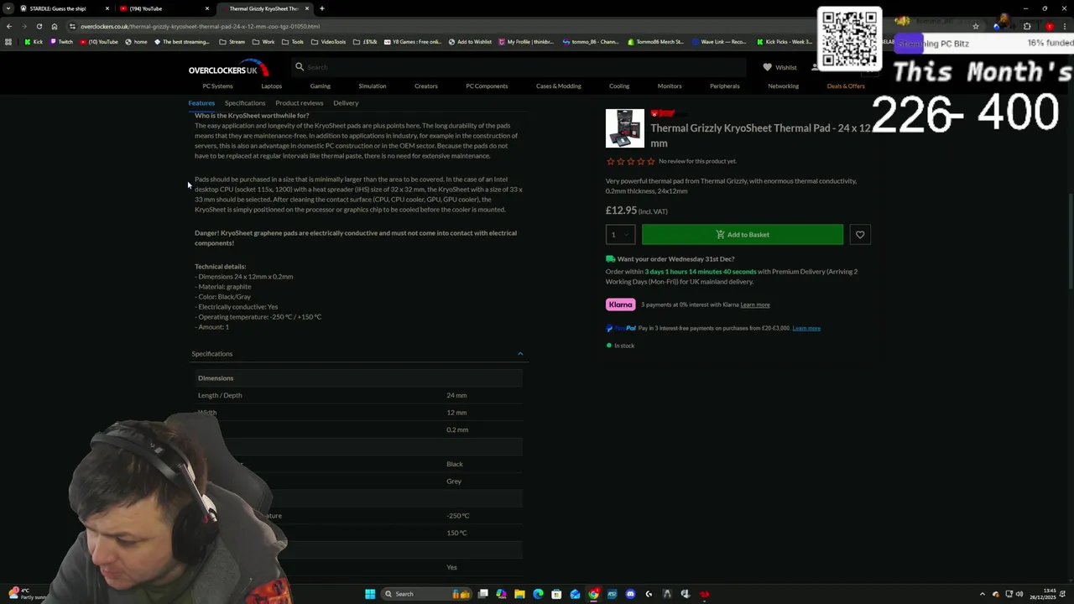The image size is (1074, 604).
Task: Open the PC Systems menu
Action: [217, 86]
